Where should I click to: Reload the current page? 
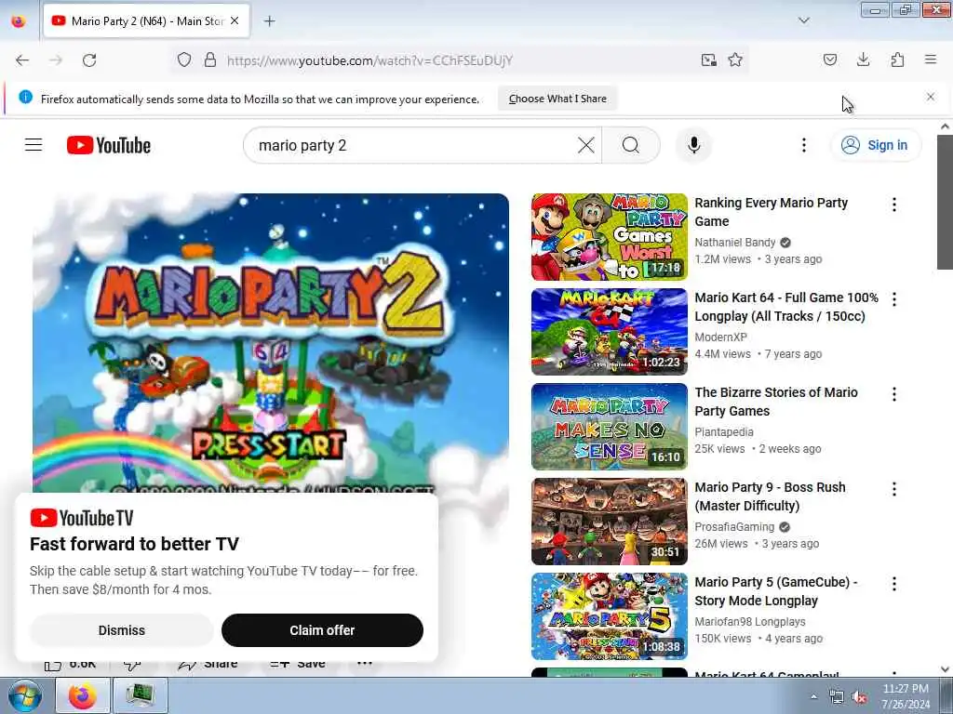click(x=89, y=60)
